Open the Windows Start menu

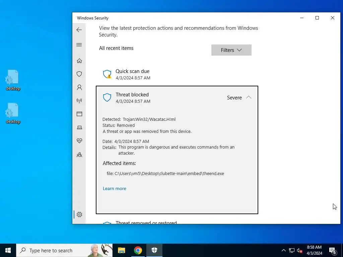8,250
